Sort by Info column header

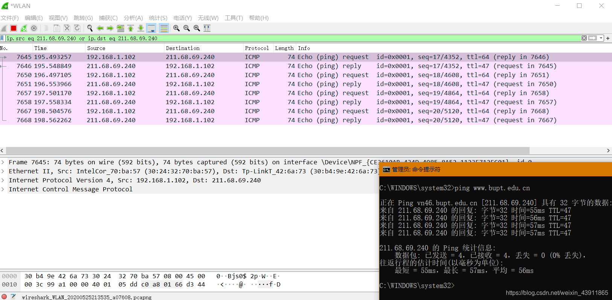(x=454, y=48)
